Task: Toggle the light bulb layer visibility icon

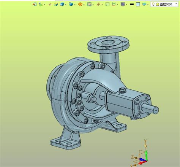Action: pyautogui.click(x=153, y=4)
